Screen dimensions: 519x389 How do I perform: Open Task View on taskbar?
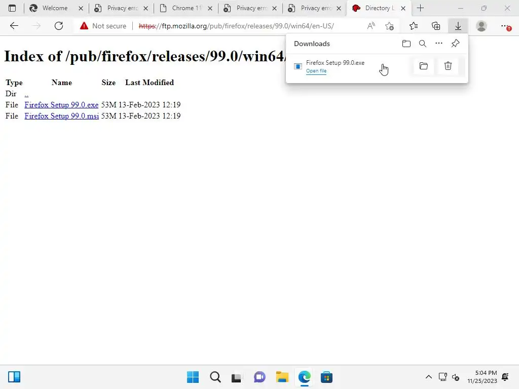[236, 377]
